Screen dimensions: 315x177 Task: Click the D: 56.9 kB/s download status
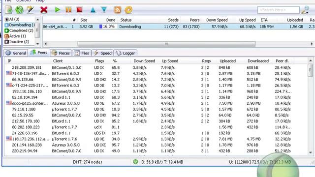(162, 162)
